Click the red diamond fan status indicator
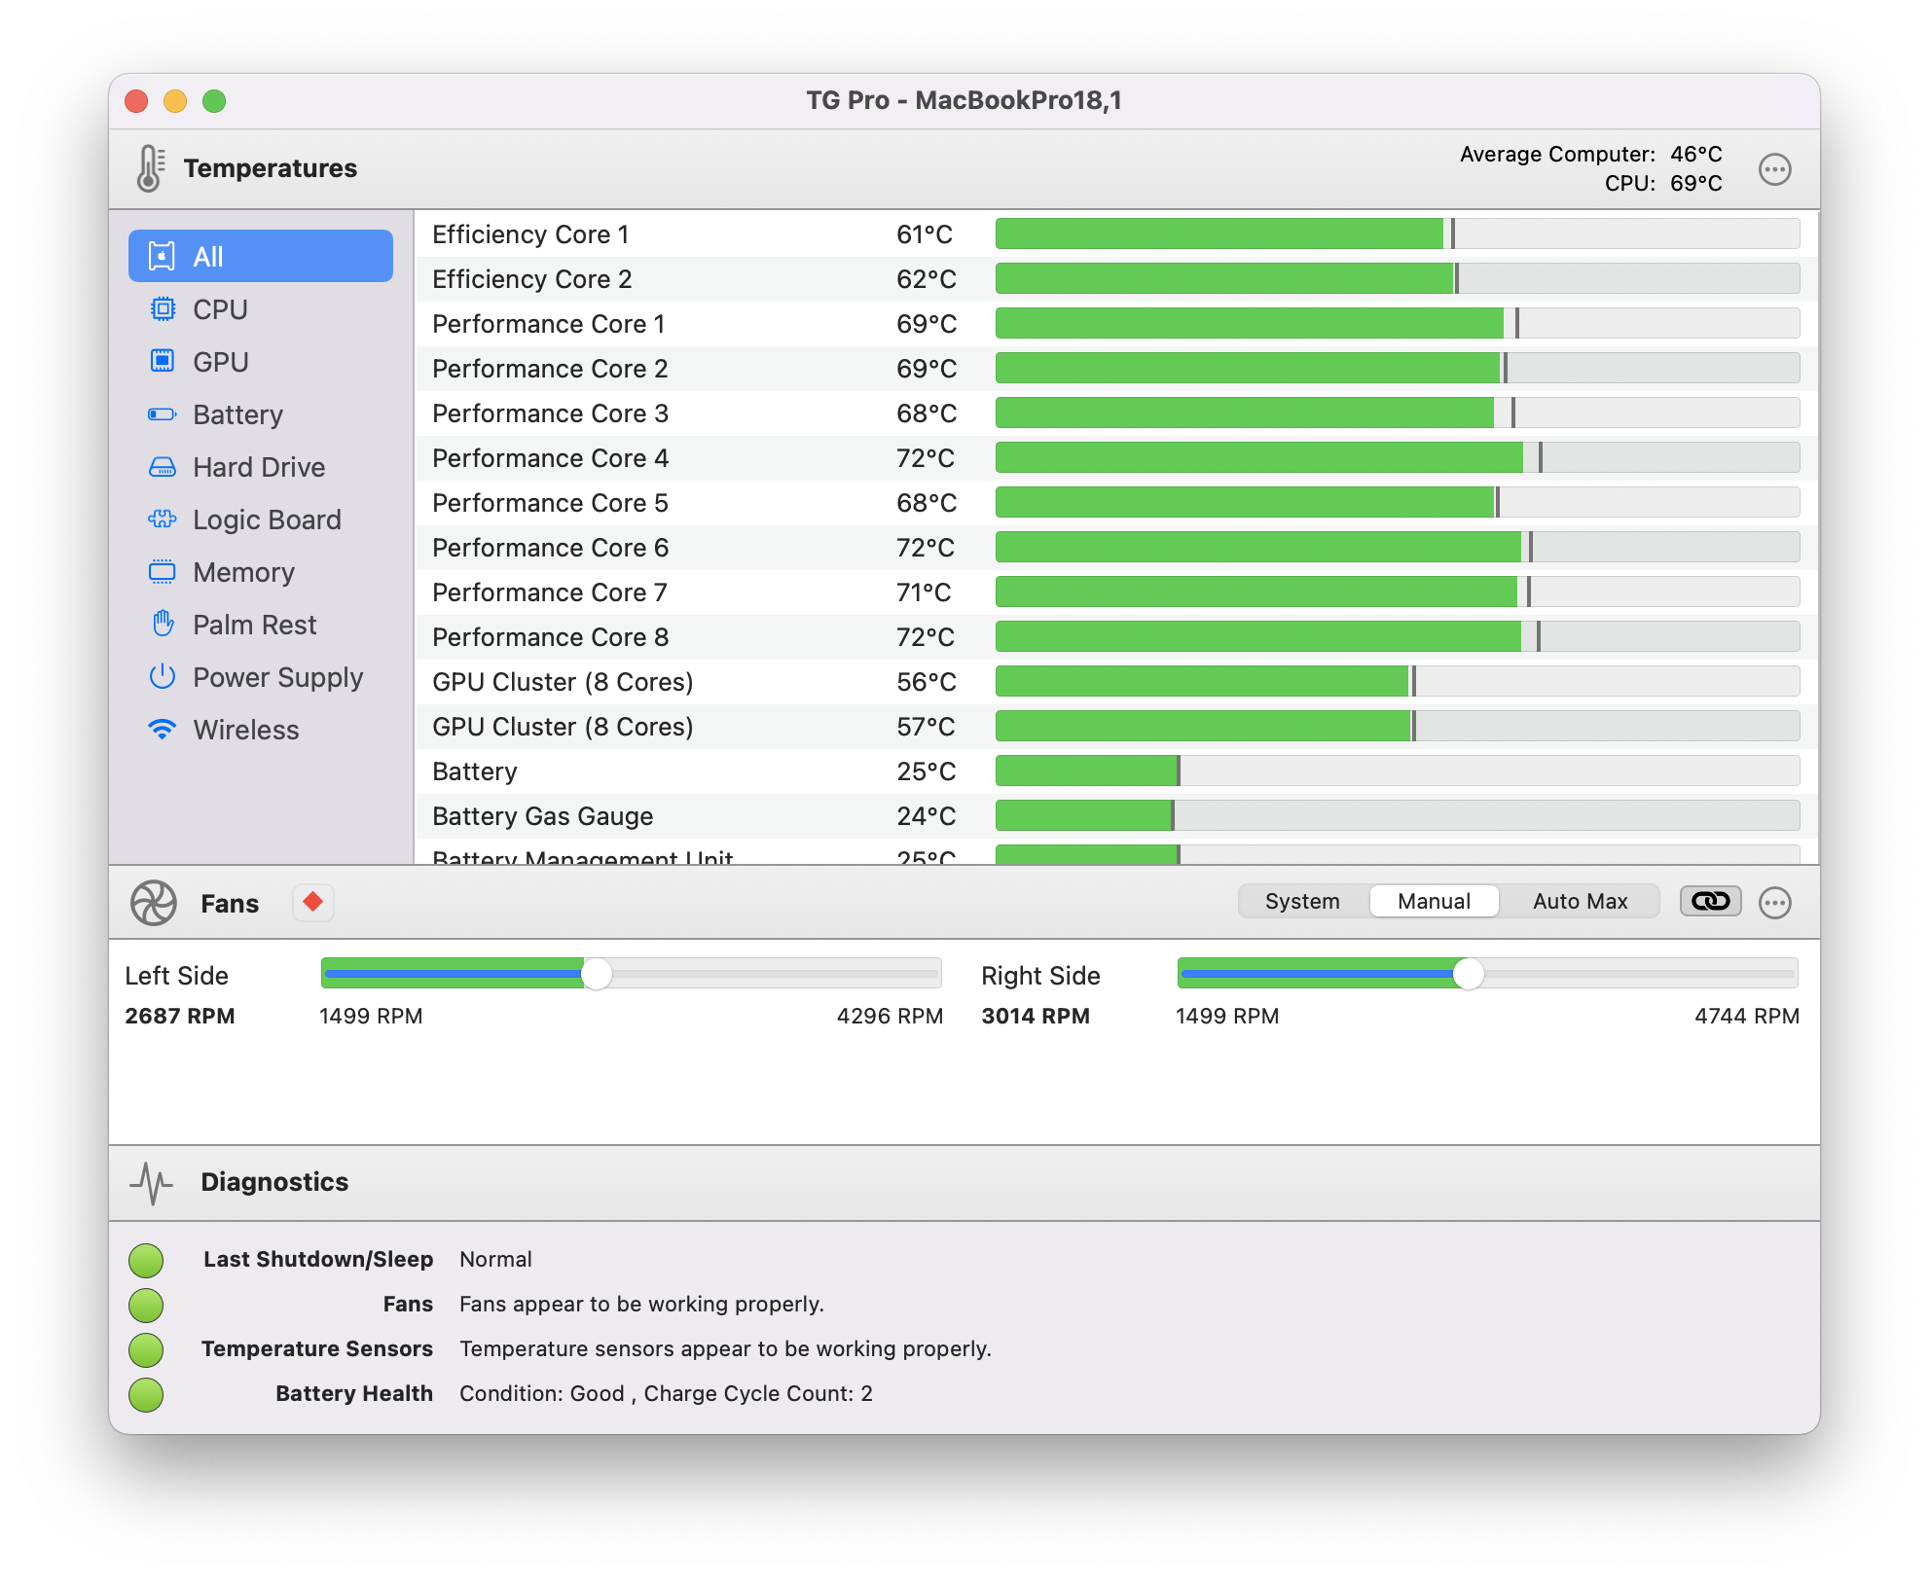Viewport: 1929px width, 1578px height. 313,902
